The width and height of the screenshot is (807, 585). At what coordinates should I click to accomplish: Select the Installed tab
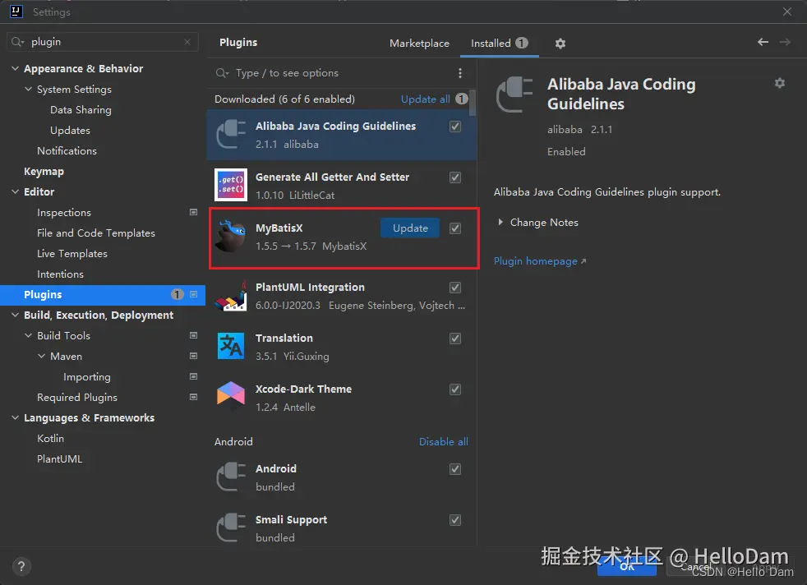(x=499, y=44)
